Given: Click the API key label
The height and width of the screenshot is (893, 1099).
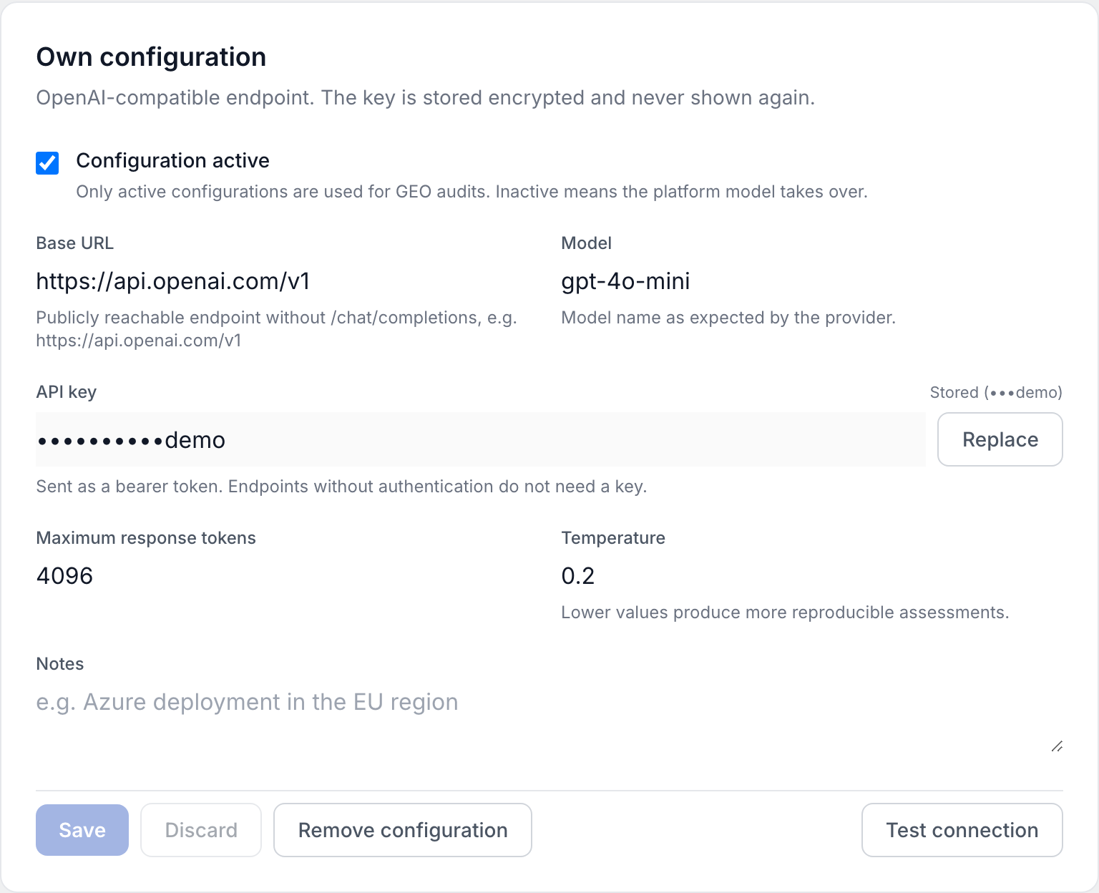Looking at the screenshot, I should (x=66, y=392).
